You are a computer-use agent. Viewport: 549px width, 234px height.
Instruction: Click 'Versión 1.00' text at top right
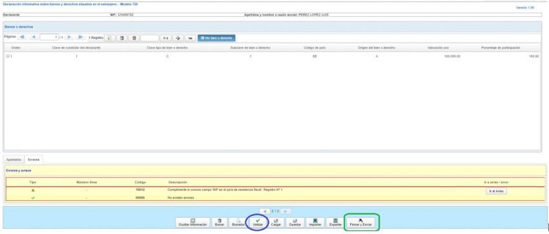[x=525, y=8]
